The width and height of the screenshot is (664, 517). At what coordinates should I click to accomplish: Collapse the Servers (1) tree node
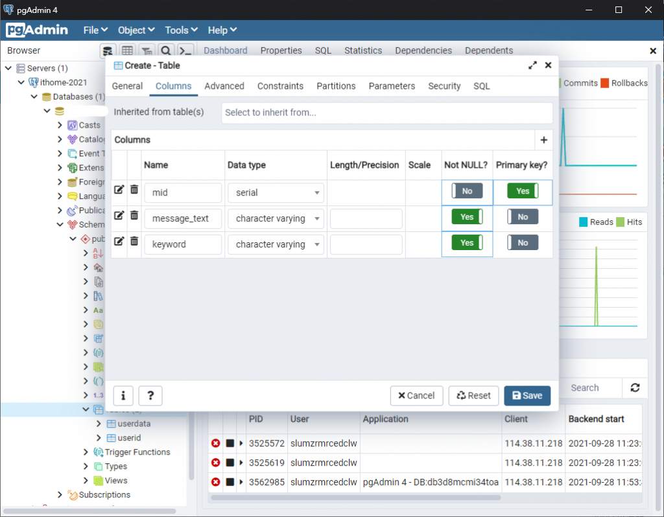[8, 68]
